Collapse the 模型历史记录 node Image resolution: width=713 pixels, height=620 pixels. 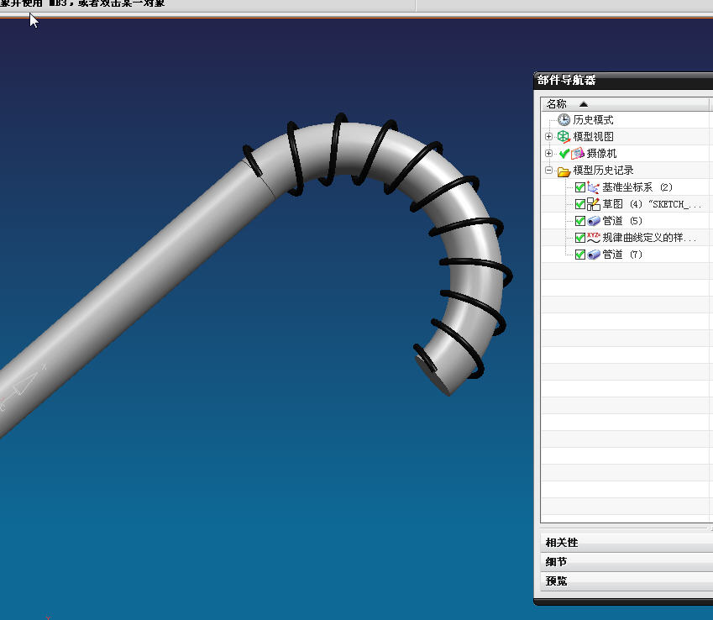click(x=549, y=171)
